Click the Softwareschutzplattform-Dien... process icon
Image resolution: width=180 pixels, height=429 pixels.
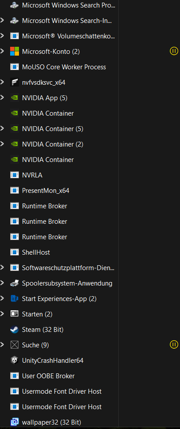pyautogui.click(x=14, y=267)
